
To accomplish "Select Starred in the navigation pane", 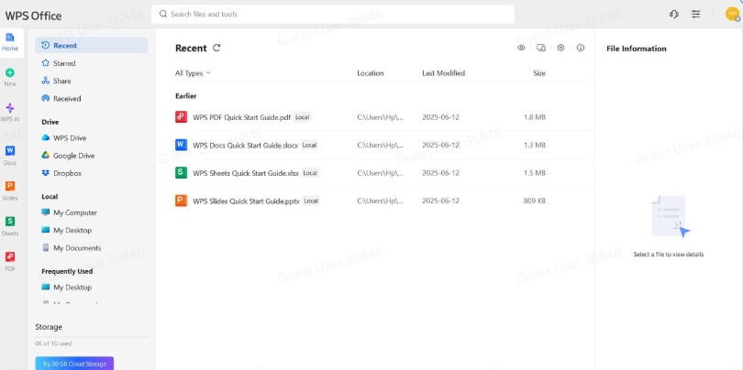I will coord(64,63).
